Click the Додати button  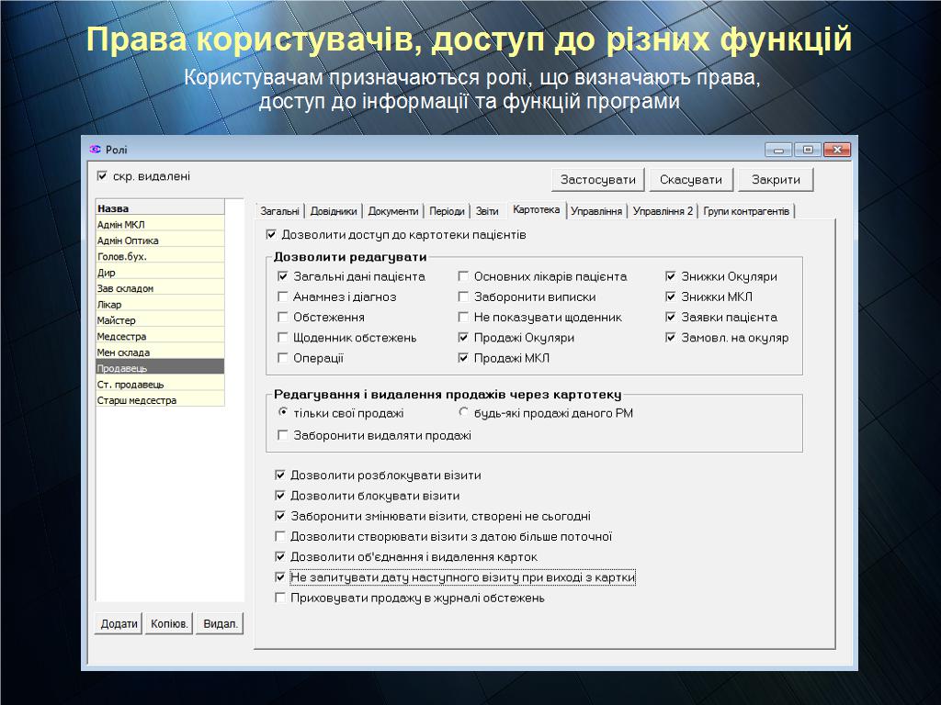[119, 623]
